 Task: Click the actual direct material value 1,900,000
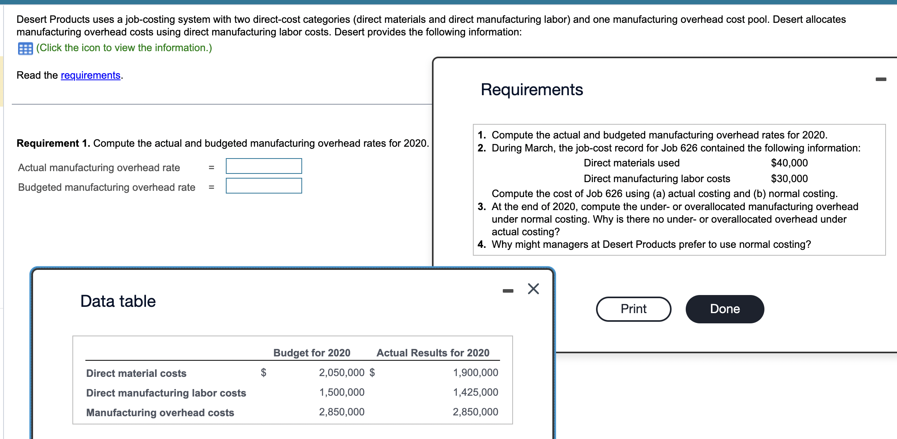(475, 373)
